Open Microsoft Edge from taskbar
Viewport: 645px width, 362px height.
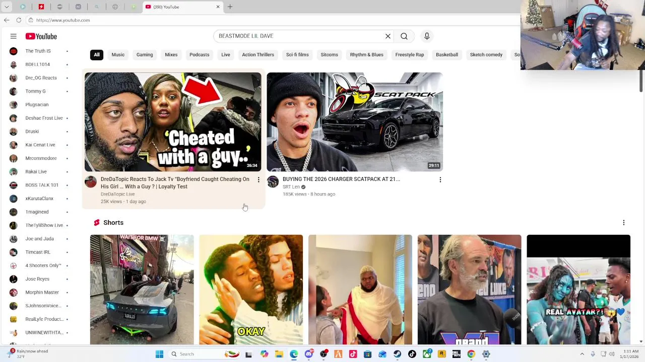tap(294, 354)
